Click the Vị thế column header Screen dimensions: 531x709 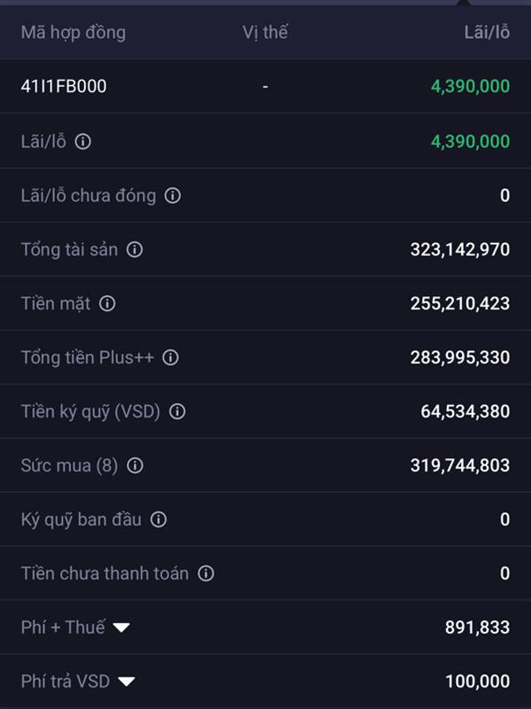[x=265, y=33]
